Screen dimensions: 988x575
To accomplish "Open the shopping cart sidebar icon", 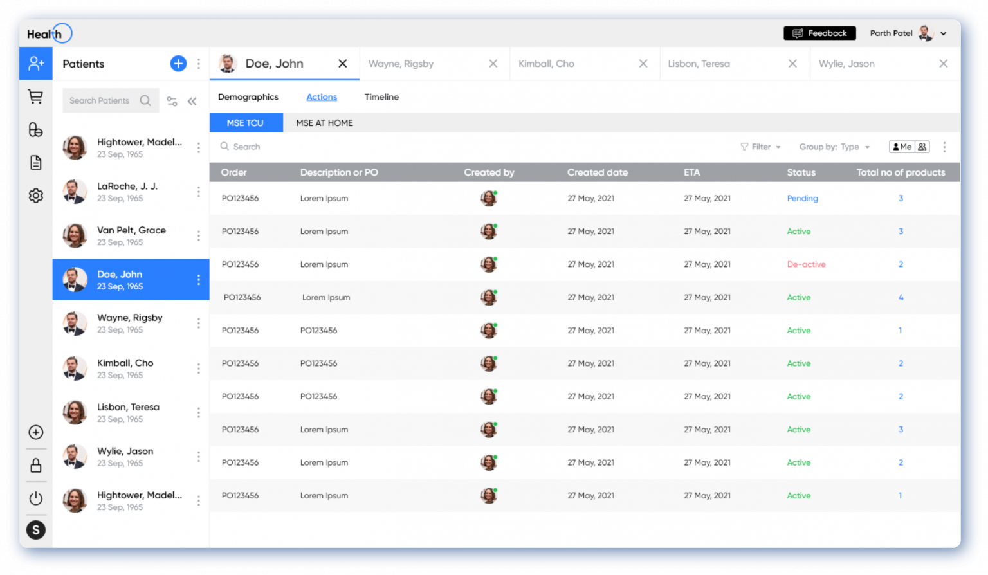I will tap(35, 96).
